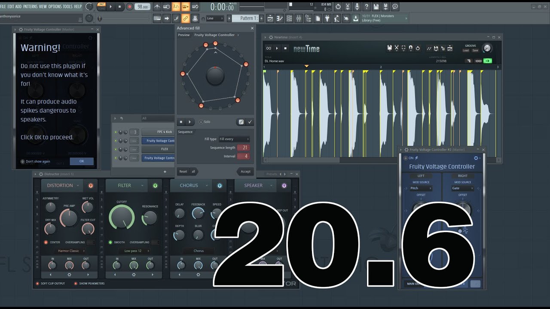Open the channel rack view icon
Viewport: 550px width, 309px height.
(x=290, y=18)
